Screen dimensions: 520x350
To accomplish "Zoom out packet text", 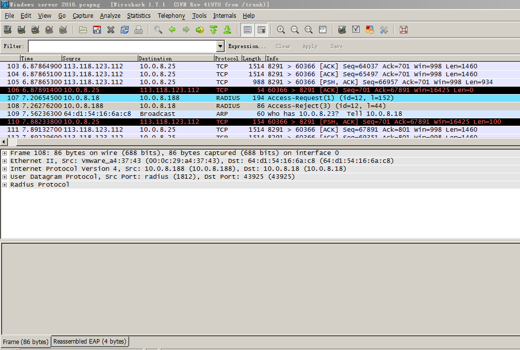I will 295,30.
